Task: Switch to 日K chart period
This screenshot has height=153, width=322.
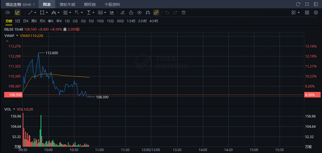Action: (x=26, y=21)
